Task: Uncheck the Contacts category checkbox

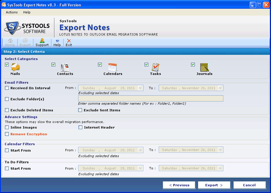Action: [x=53, y=65]
